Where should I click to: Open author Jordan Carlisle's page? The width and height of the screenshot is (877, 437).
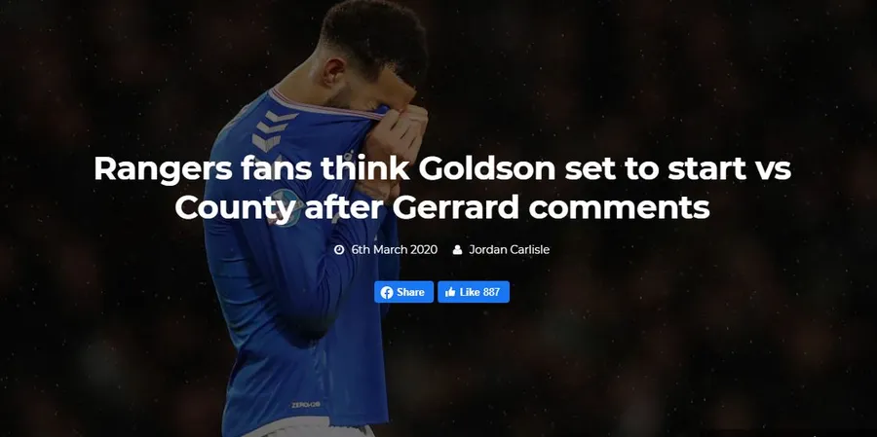tap(509, 250)
